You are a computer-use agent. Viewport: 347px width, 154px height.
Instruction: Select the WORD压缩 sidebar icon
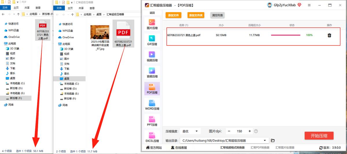tap(152, 104)
